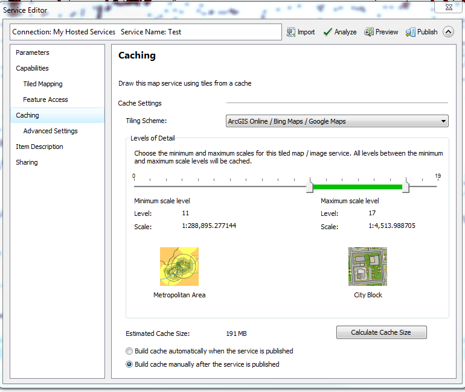Click the Metropolitan Area thumbnail image

pos(179,267)
